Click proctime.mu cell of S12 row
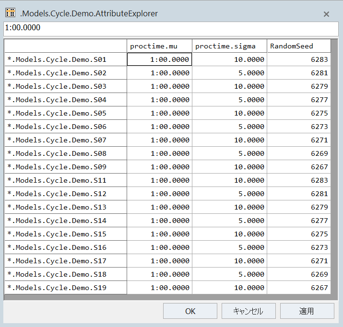The image size is (343, 327). click(x=159, y=194)
